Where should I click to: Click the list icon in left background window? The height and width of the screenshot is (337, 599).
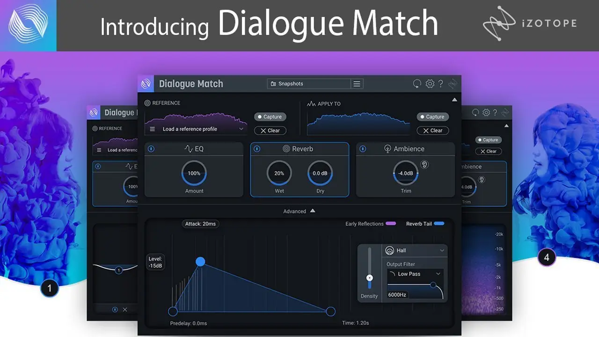[99, 150]
